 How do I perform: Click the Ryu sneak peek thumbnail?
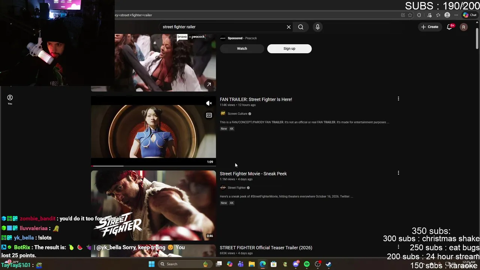tap(153, 205)
